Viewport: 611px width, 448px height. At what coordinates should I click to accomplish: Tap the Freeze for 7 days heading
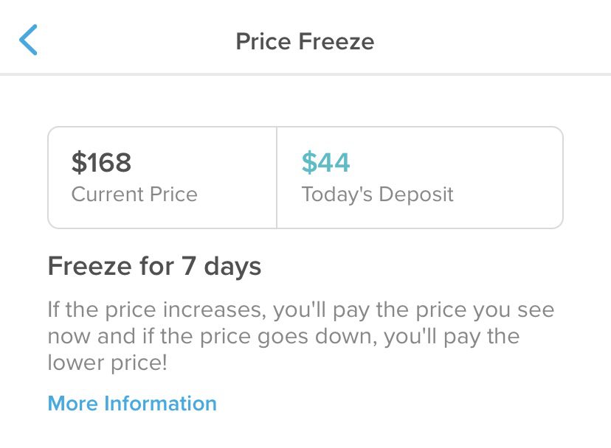pos(154,265)
